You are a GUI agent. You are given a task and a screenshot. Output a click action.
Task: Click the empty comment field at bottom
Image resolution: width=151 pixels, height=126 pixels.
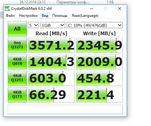click(65, 109)
